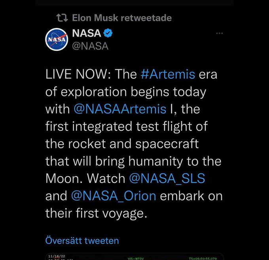Click the VIS-WFOV label on the video
This screenshot has height=260, width=269.
pos(136,258)
